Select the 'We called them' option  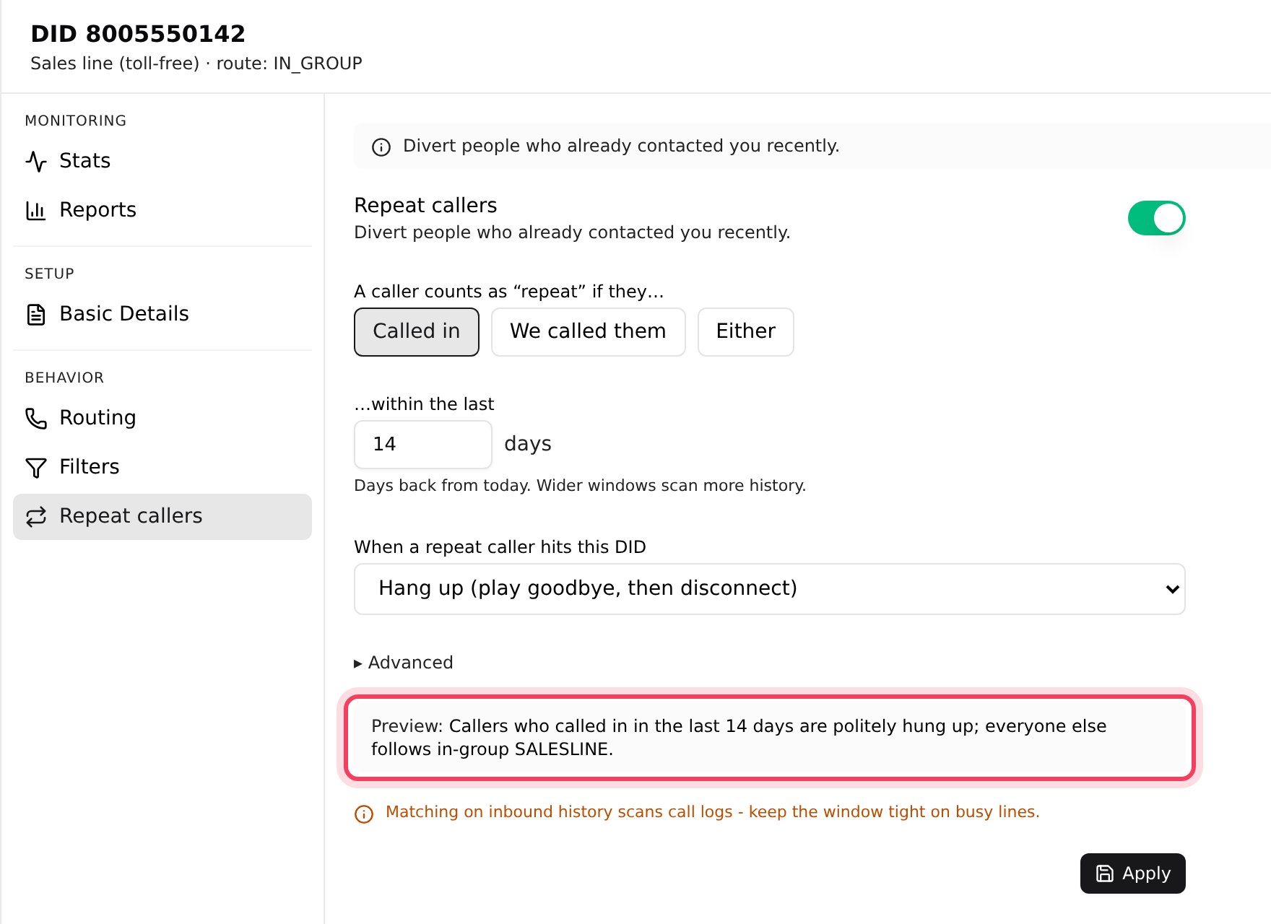click(588, 332)
